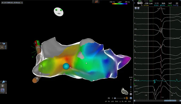Click the 147 impedance value
181x104 pixels.
click(170, 3)
